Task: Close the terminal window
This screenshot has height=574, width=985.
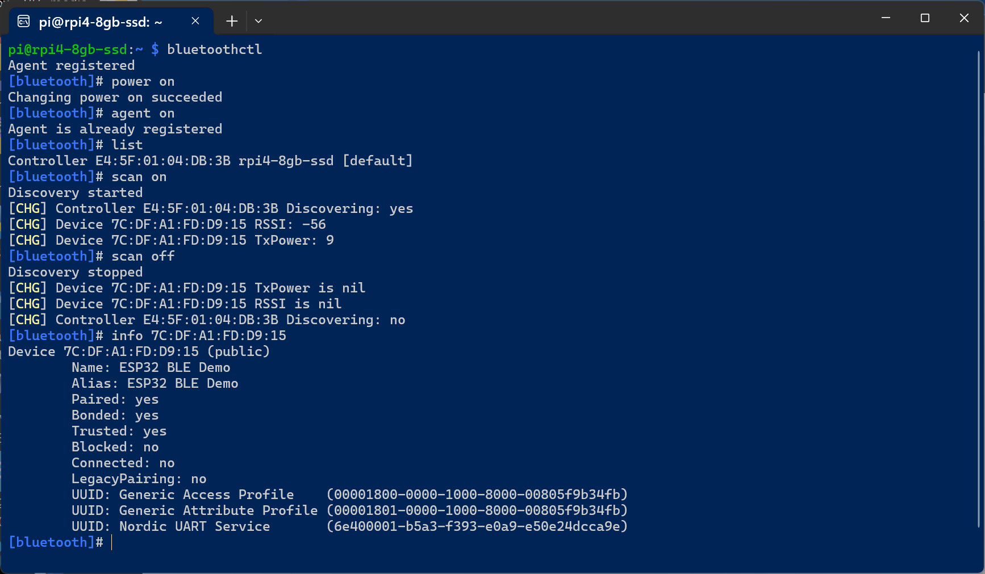Action: click(x=964, y=18)
